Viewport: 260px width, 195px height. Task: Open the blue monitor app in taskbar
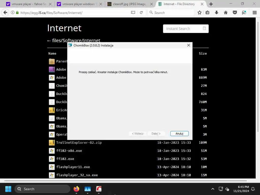click(88, 189)
